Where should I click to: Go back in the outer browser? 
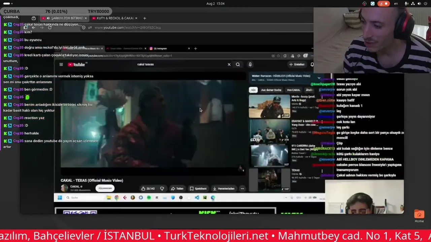coord(33,28)
